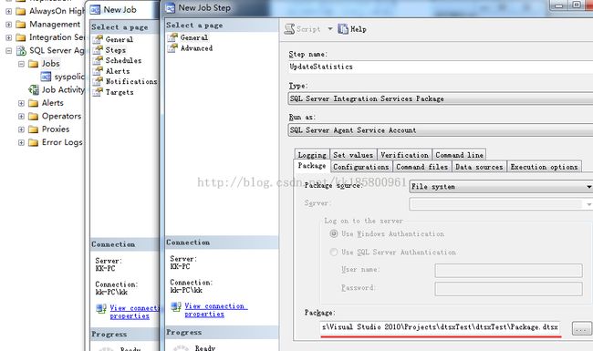Viewport: 593px width, 351px height.
Task: Expand the Operators tree node
Action: (21, 117)
